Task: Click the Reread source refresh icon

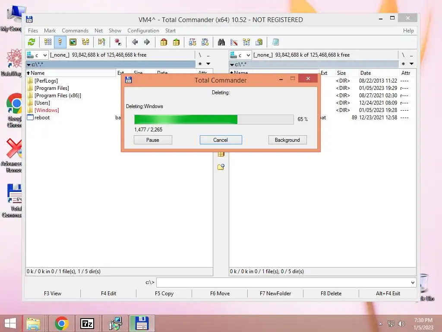Action: pos(32,42)
